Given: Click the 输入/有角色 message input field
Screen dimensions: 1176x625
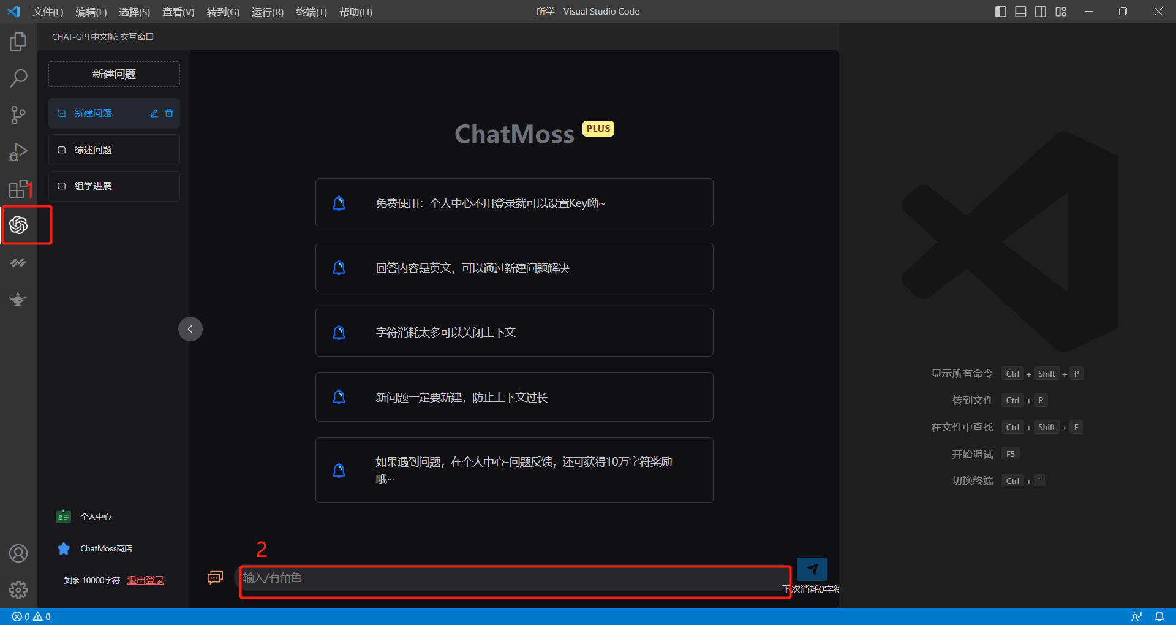Looking at the screenshot, I should coord(514,578).
